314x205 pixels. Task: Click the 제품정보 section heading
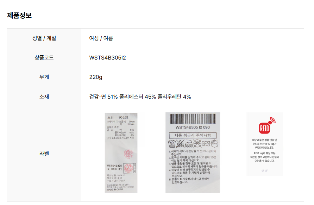coord(19,15)
